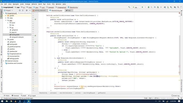
Task: Click the CRLF line separator in the status bar
Action: click(151, 98)
